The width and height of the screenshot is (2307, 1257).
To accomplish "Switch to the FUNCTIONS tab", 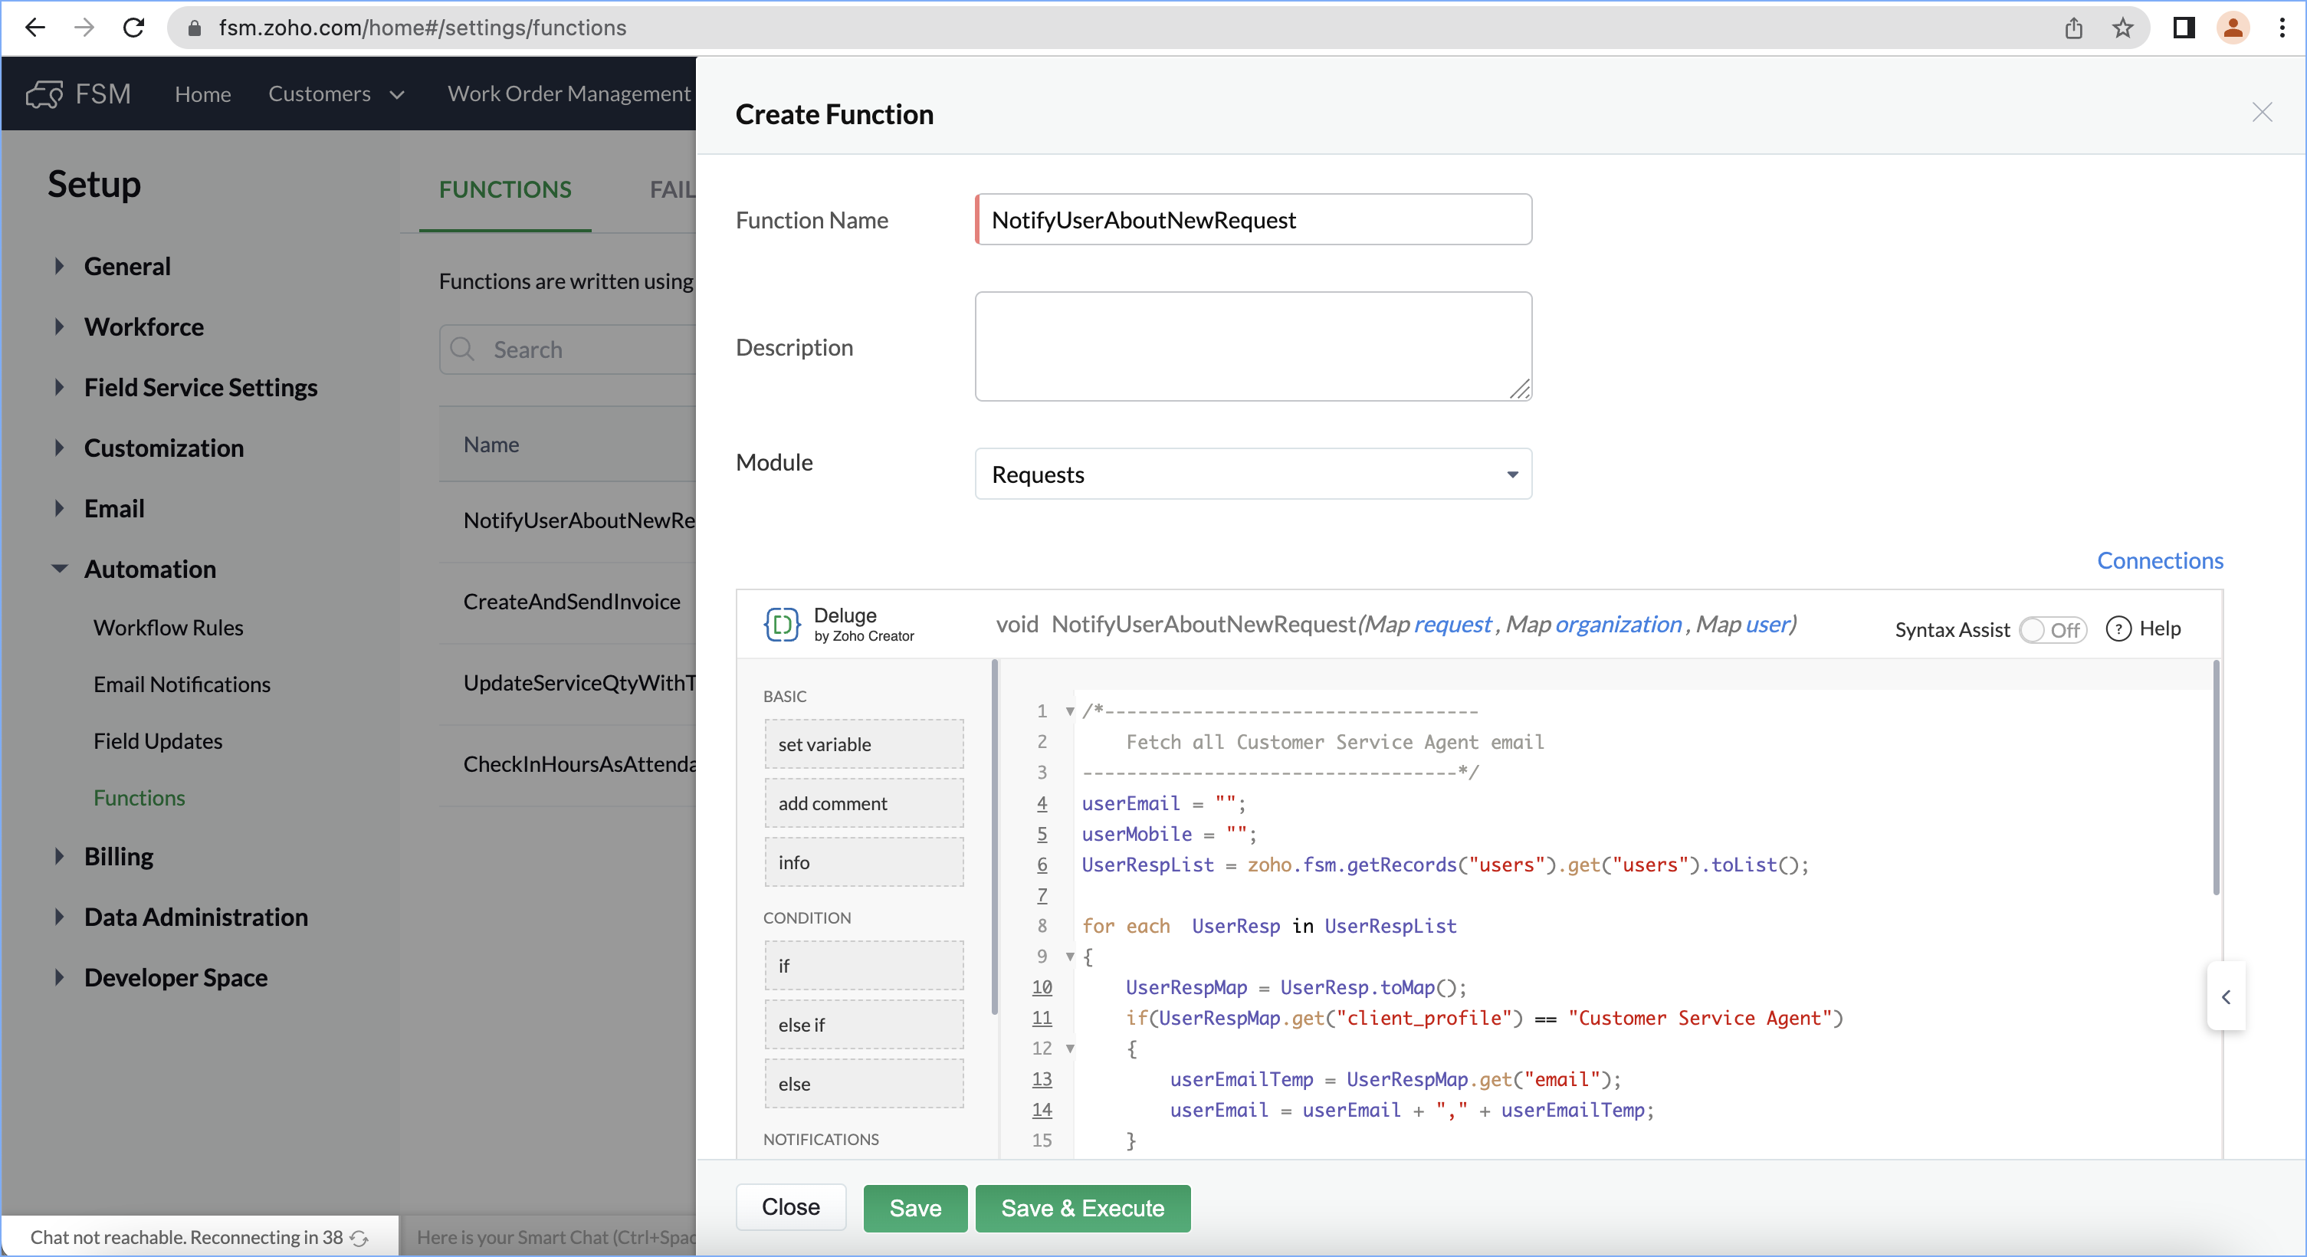I will (x=504, y=189).
